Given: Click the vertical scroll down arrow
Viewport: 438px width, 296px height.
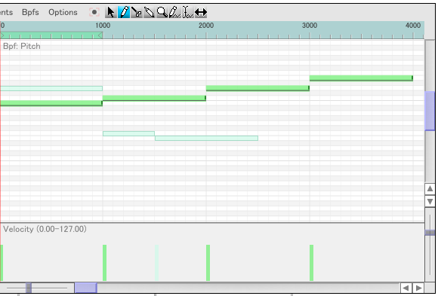Looking at the screenshot, I should pyautogui.click(x=430, y=201).
